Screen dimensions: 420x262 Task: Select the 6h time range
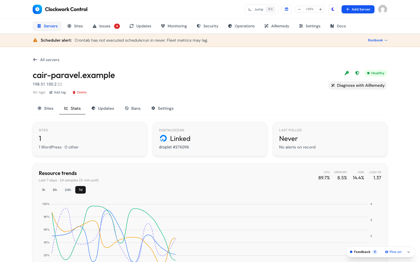pos(55,190)
